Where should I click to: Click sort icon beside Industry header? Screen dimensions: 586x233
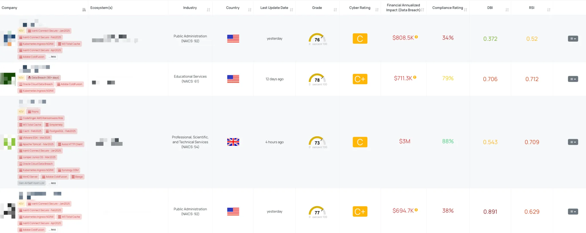click(x=208, y=10)
